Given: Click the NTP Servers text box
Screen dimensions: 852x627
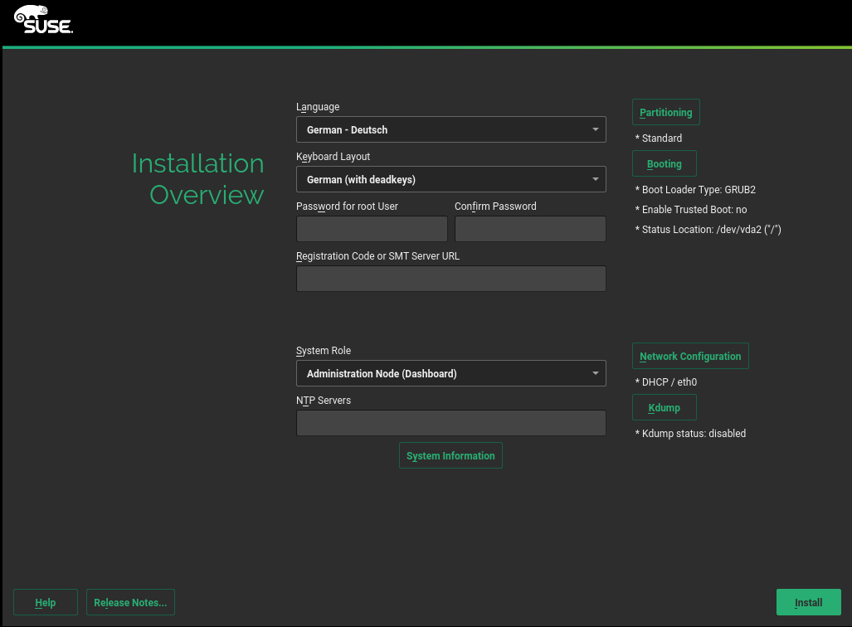Looking at the screenshot, I should (450, 424).
